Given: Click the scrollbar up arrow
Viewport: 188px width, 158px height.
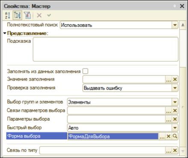Looking at the screenshot, I should coord(183,25).
